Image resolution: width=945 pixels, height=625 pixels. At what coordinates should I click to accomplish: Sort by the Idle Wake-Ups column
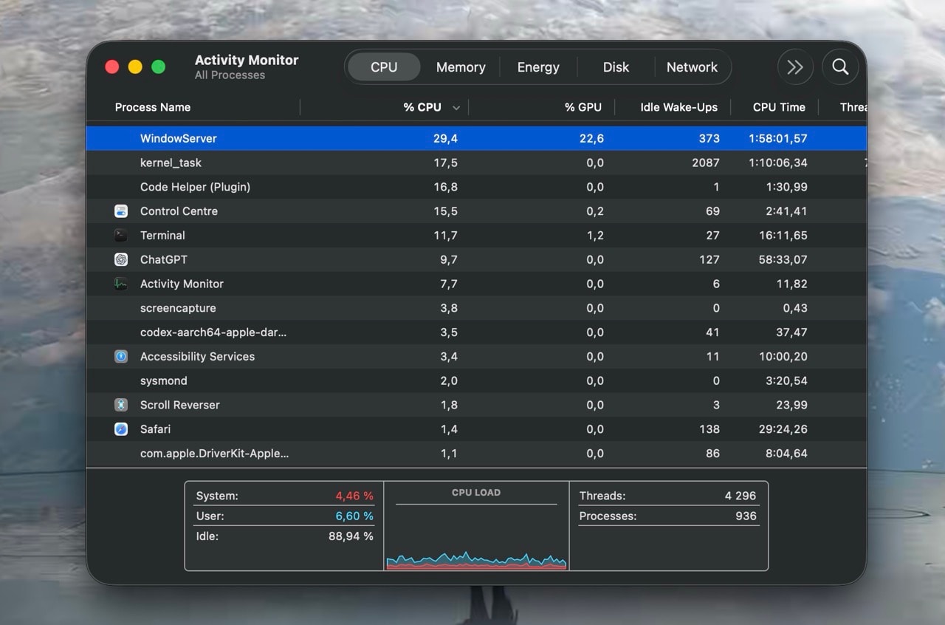pos(678,107)
